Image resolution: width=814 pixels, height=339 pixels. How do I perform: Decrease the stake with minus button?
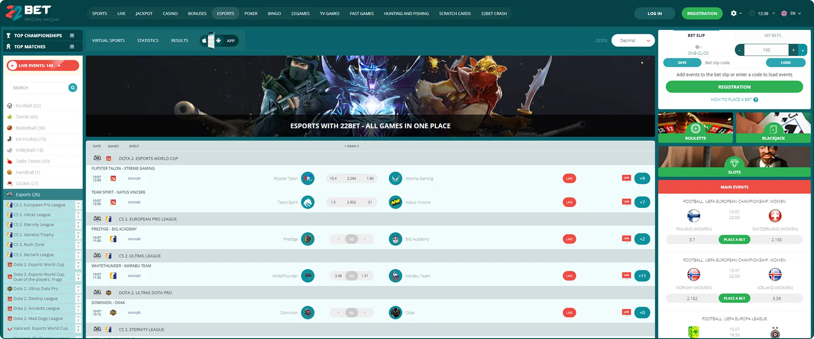coord(739,50)
